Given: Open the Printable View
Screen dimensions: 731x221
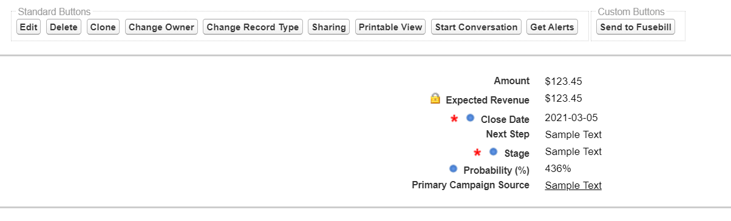Looking at the screenshot, I should [390, 27].
